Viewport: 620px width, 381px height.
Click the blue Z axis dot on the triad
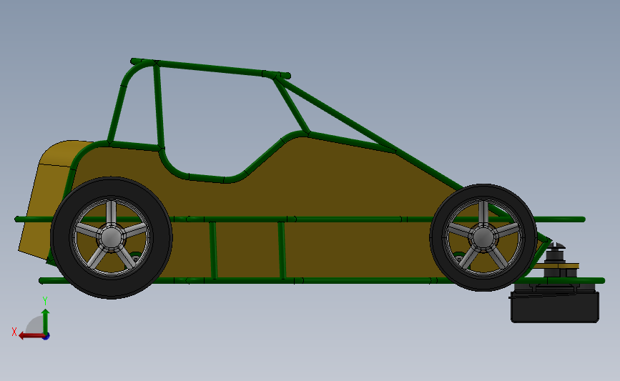tap(46, 337)
